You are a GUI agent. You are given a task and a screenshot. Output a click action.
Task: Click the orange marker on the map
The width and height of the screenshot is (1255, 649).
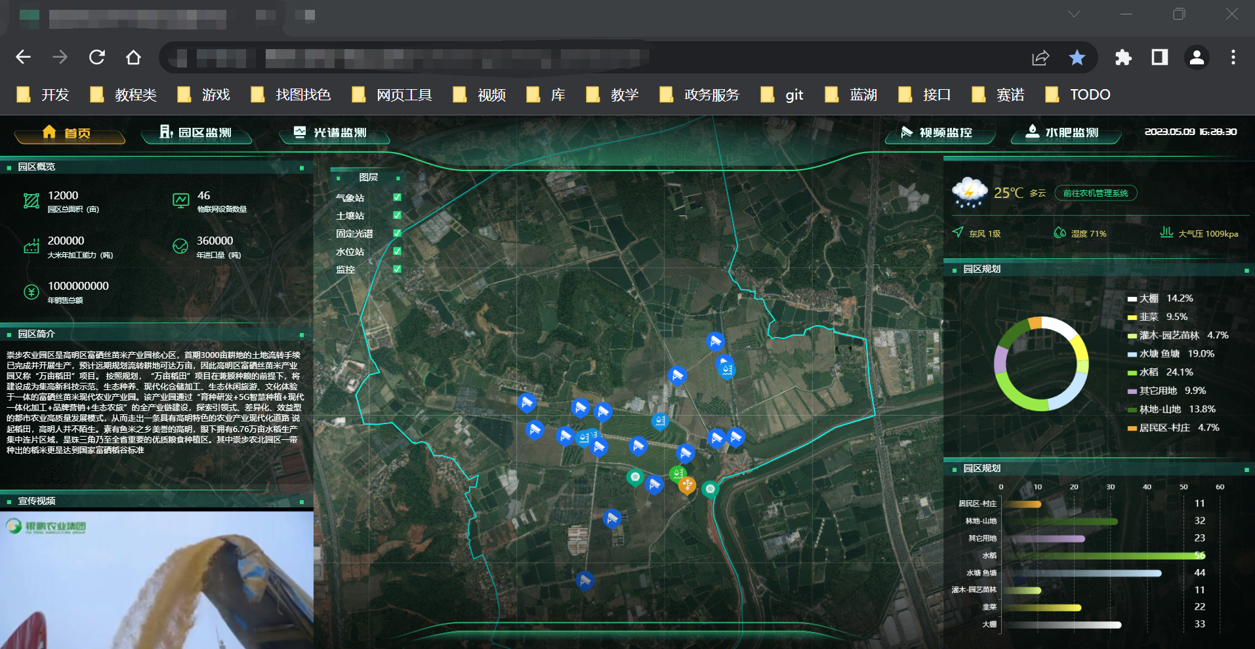click(687, 485)
